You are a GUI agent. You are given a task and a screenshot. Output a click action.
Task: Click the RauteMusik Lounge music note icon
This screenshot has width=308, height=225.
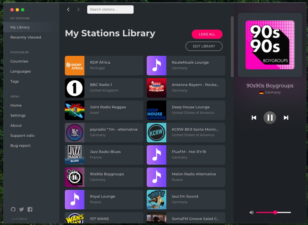click(x=157, y=66)
